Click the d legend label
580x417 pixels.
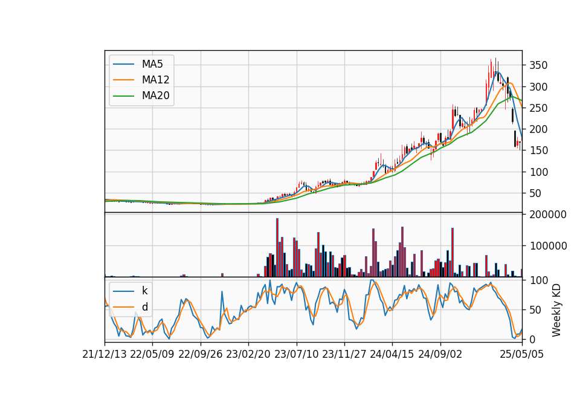(145, 307)
